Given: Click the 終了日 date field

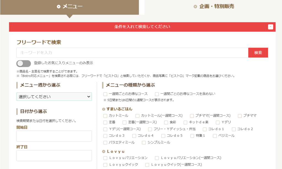Looking at the screenshot, I should 54,155.
